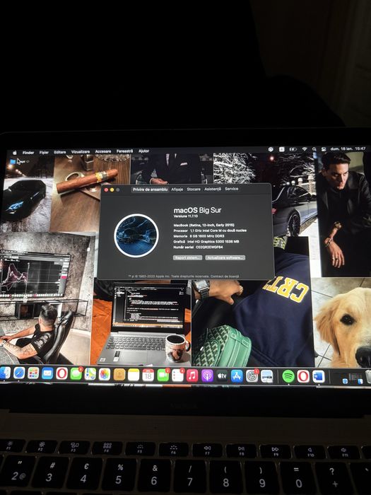Open the Mail app in the Dock

tap(47, 374)
